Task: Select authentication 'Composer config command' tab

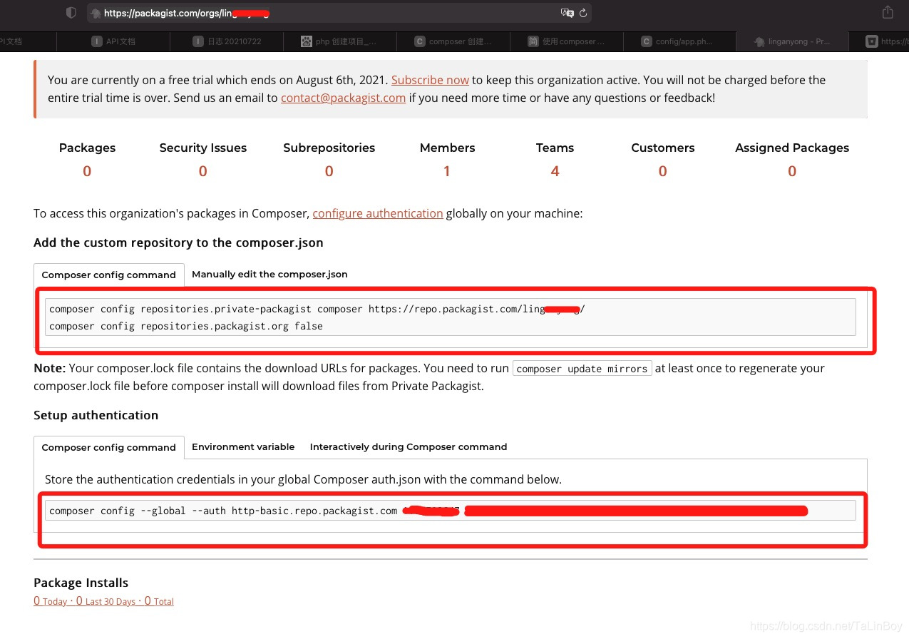Action: tap(109, 447)
